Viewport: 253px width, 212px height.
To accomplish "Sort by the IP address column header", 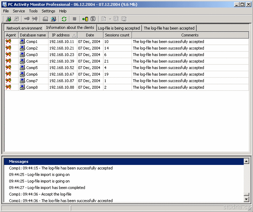I will (x=62, y=35).
